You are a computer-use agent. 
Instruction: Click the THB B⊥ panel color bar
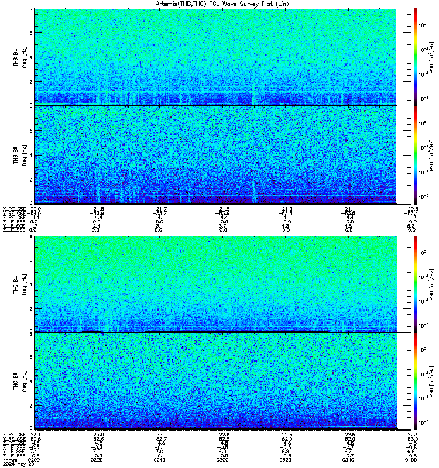coord(416,57)
